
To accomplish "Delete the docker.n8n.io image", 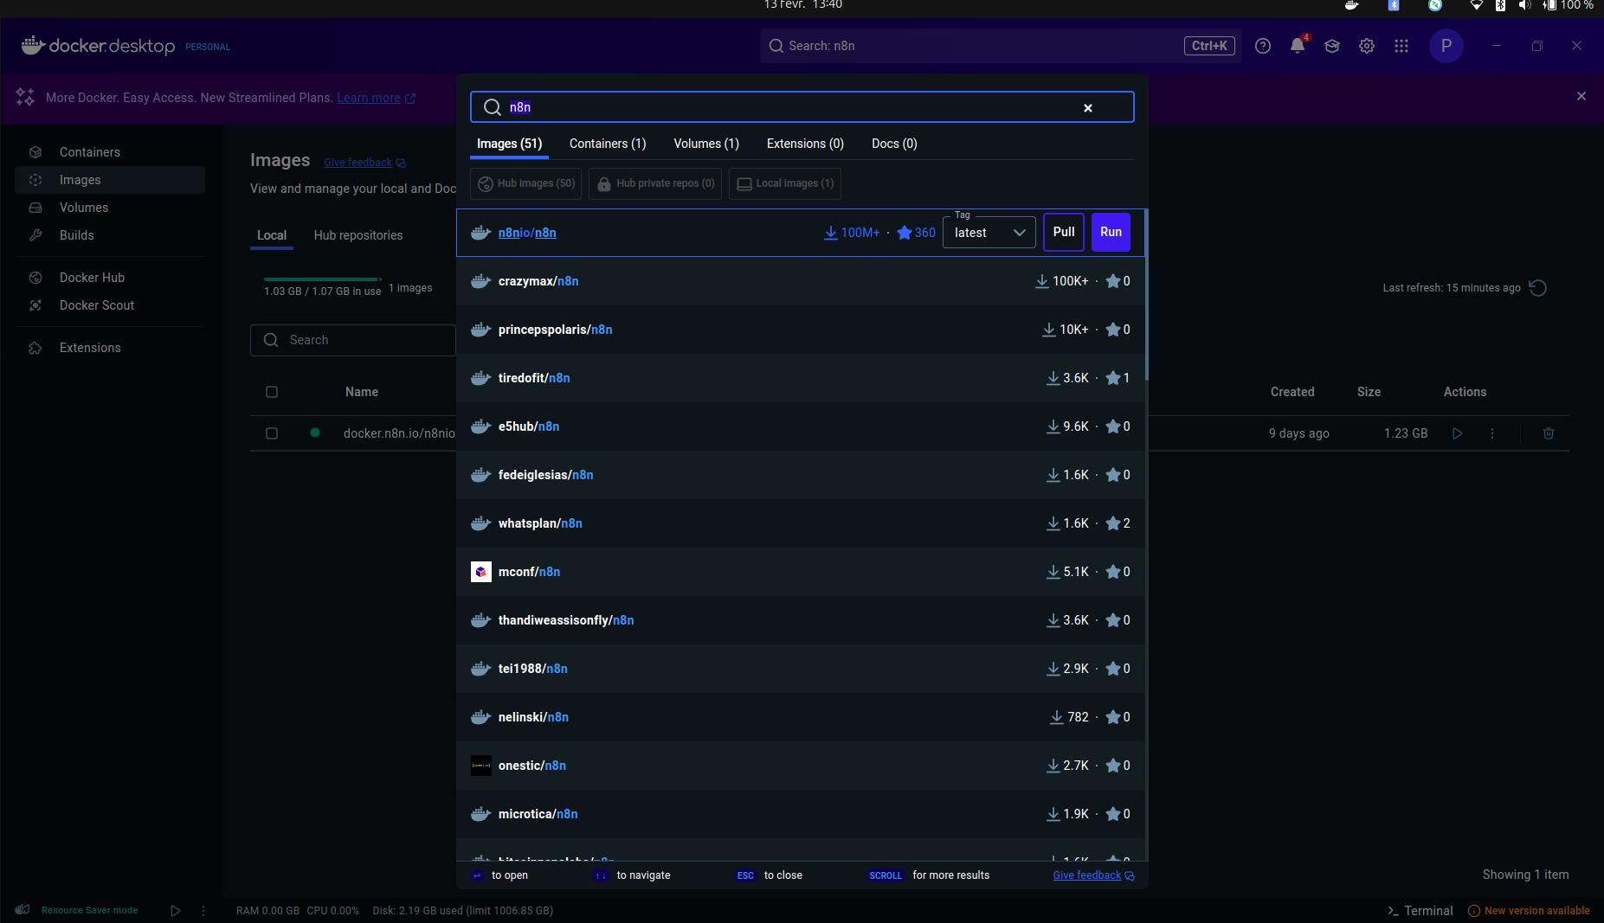I will coord(1549,433).
